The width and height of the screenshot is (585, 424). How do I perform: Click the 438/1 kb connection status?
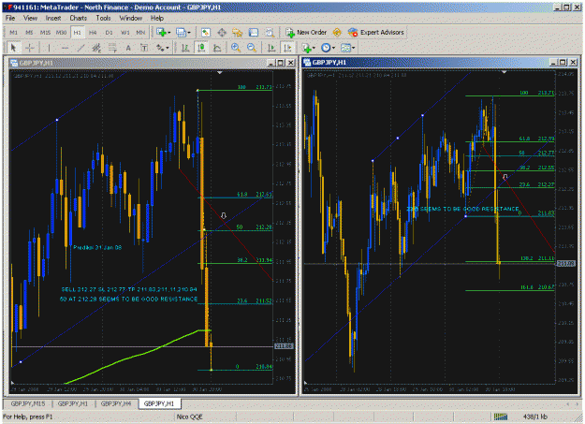click(x=535, y=417)
